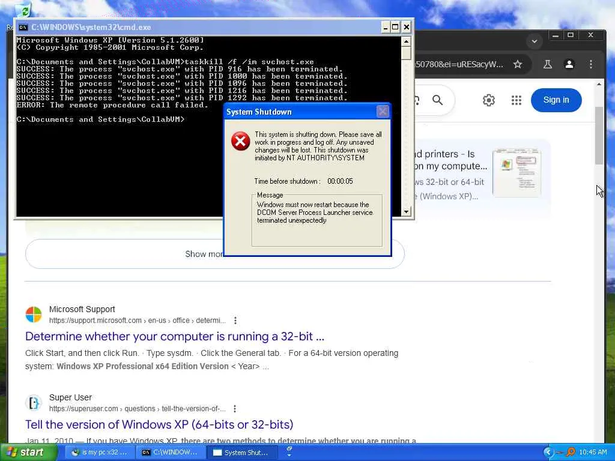
Task: Click the bookmark star icon in Chrome
Action: click(x=518, y=64)
